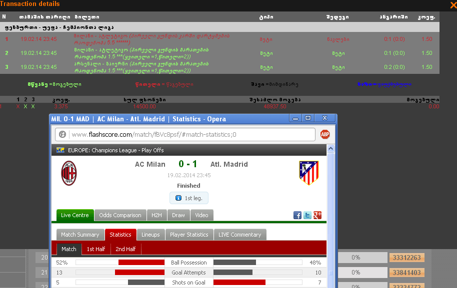
Task: Minimize the Opera statistics window
Action: click(x=295, y=118)
